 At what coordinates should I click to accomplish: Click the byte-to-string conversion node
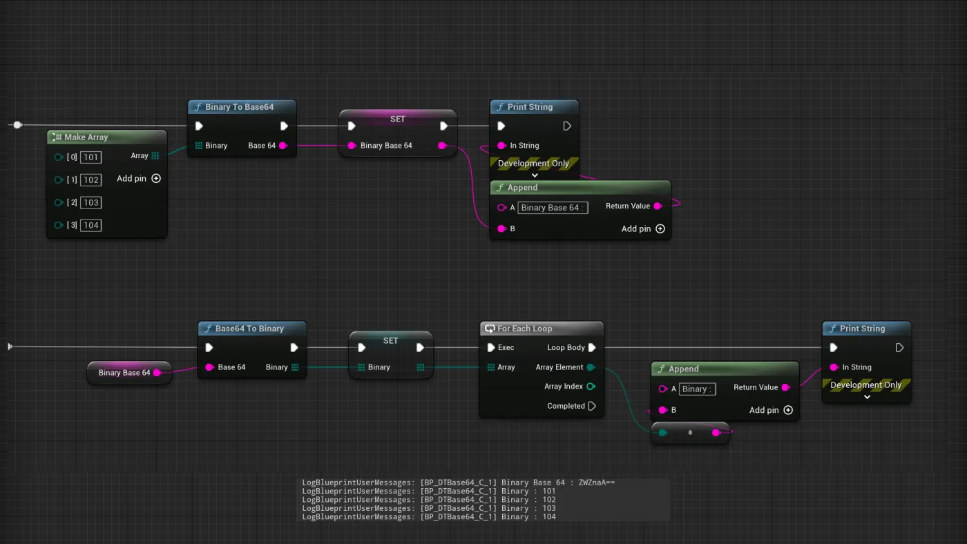coord(690,433)
